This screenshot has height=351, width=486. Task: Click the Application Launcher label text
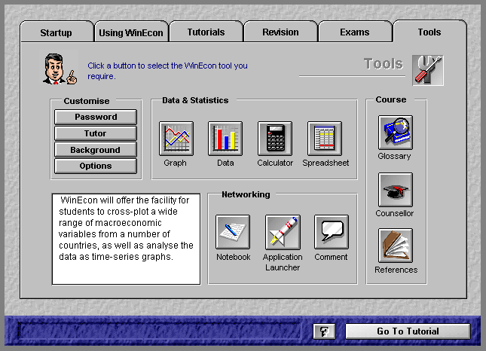tap(283, 262)
